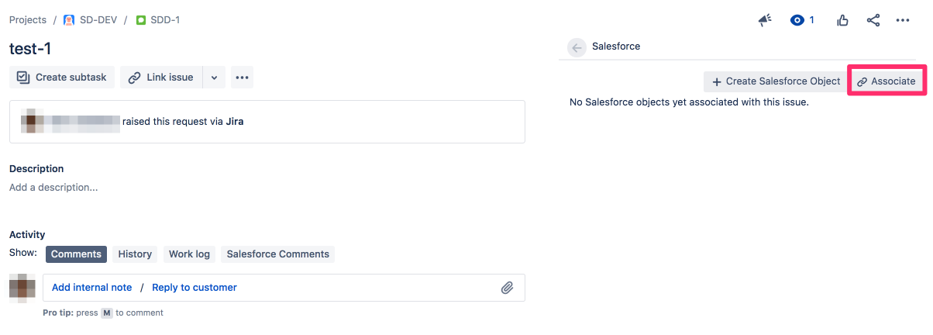
Task: Open the top-right more actions ellipsis
Action: coord(903,20)
